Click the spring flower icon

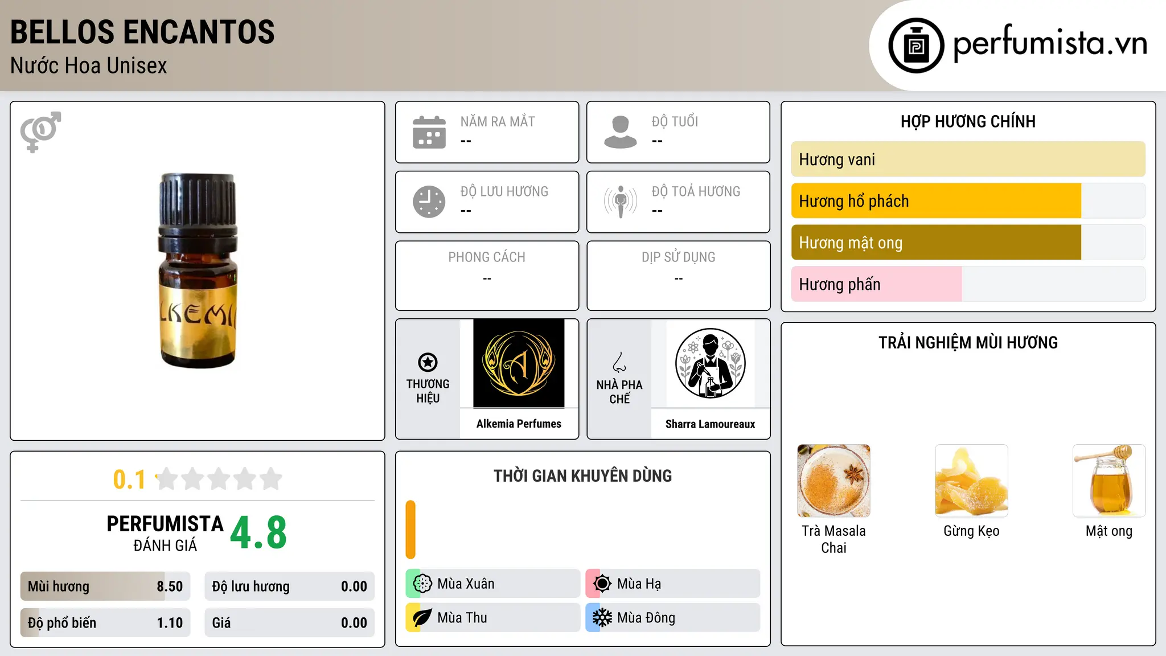click(x=422, y=584)
